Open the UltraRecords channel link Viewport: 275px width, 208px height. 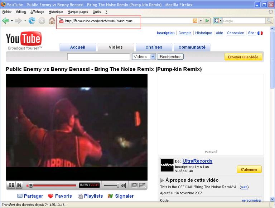198,161
